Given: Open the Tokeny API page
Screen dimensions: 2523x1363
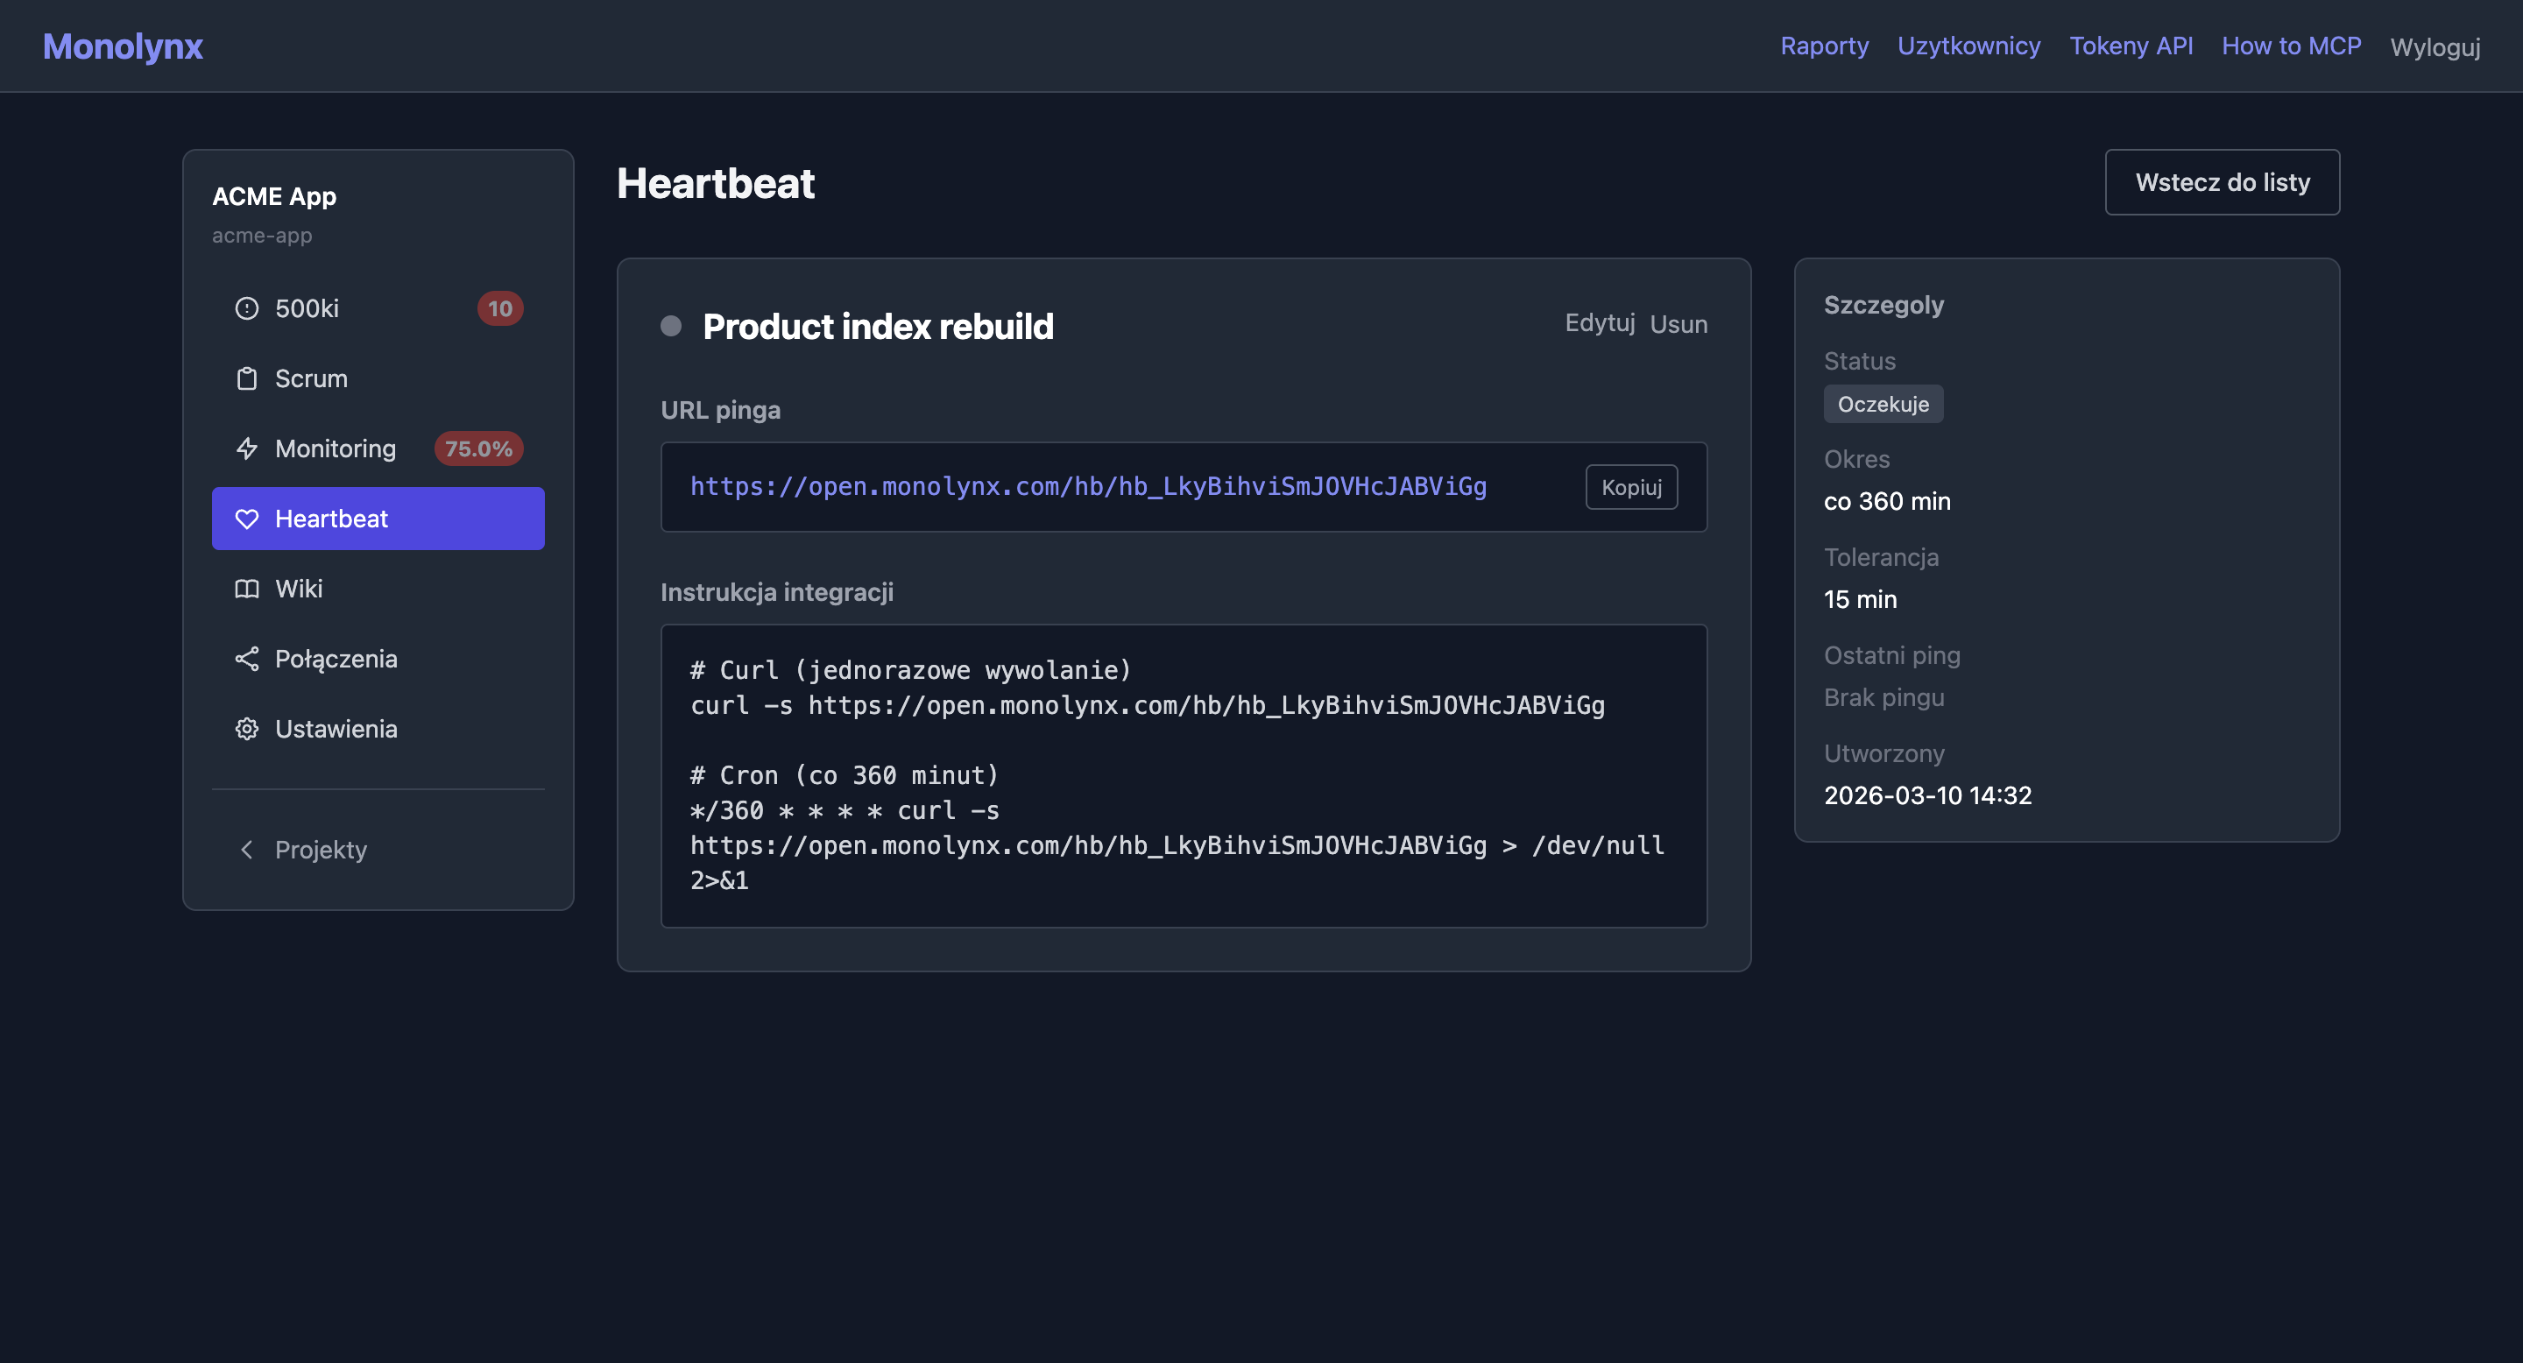Looking at the screenshot, I should (2131, 46).
